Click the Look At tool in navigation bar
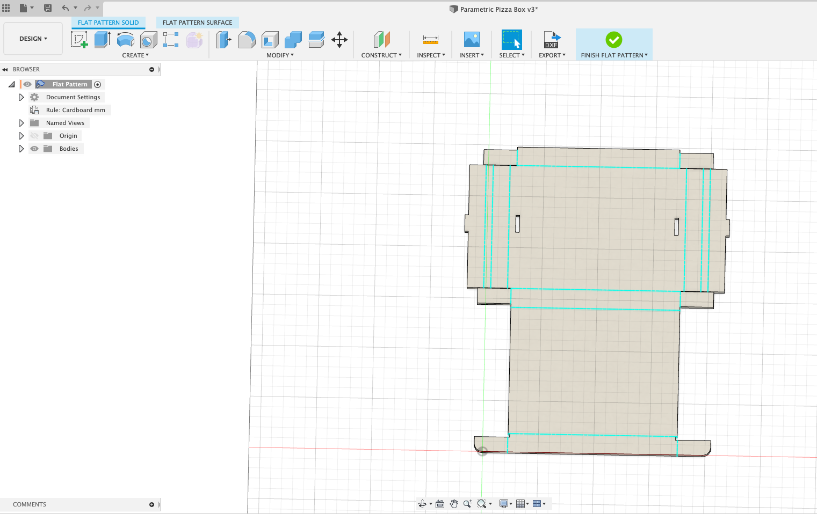The height and width of the screenshot is (514, 817). click(440, 503)
